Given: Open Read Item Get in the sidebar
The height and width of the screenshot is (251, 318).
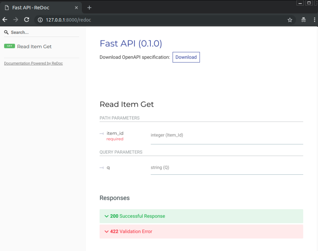Looking at the screenshot, I should (34, 46).
